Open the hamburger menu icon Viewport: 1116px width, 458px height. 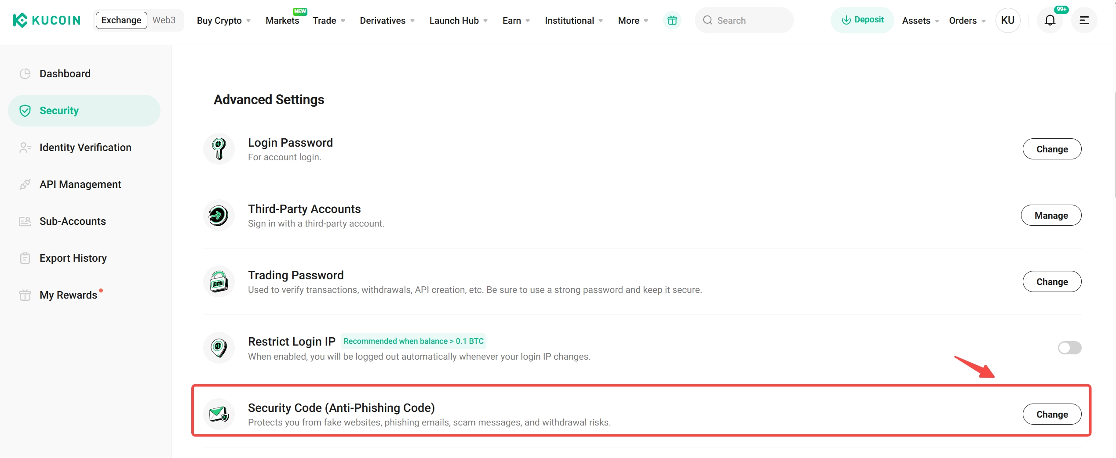[1084, 20]
